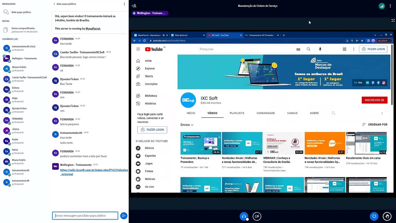Toggle the user list panel icon
The image size is (396, 223).
tap(134, 6)
